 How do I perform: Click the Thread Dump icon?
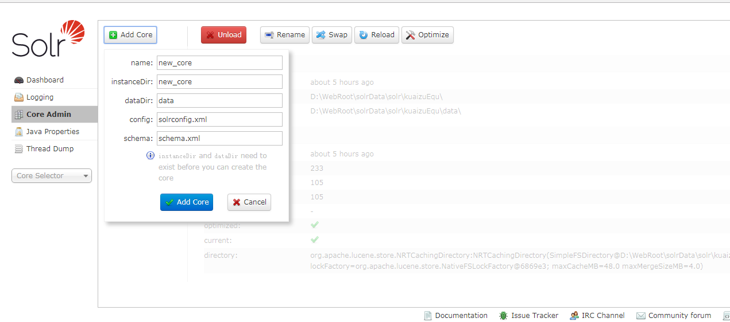point(19,149)
